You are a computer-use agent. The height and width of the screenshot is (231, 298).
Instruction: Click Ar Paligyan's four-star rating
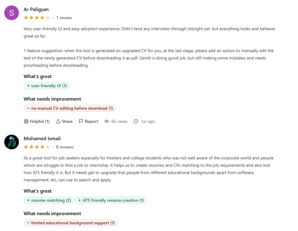click(x=37, y=18)
